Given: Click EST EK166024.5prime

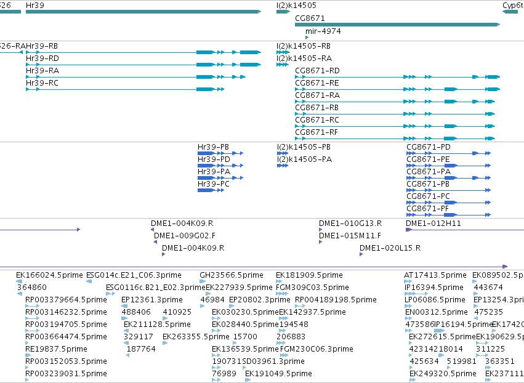Looking at the screenshot, I should pos(49,275).
